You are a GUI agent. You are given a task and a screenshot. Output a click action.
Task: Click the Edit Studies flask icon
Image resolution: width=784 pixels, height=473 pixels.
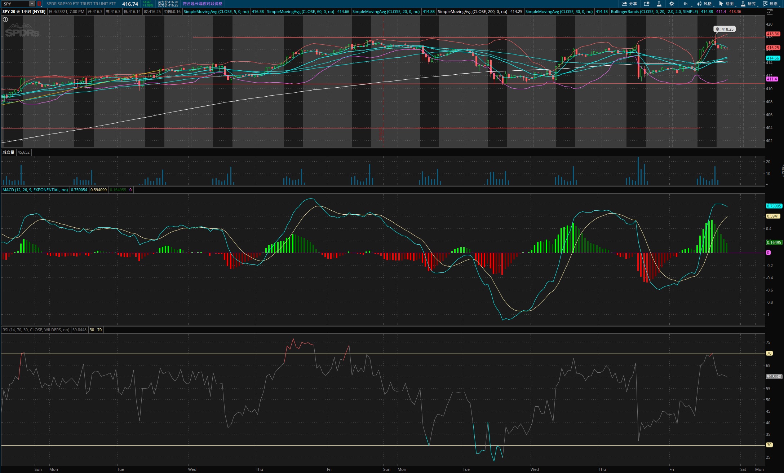pyautogui.click(x=659, y=4)
